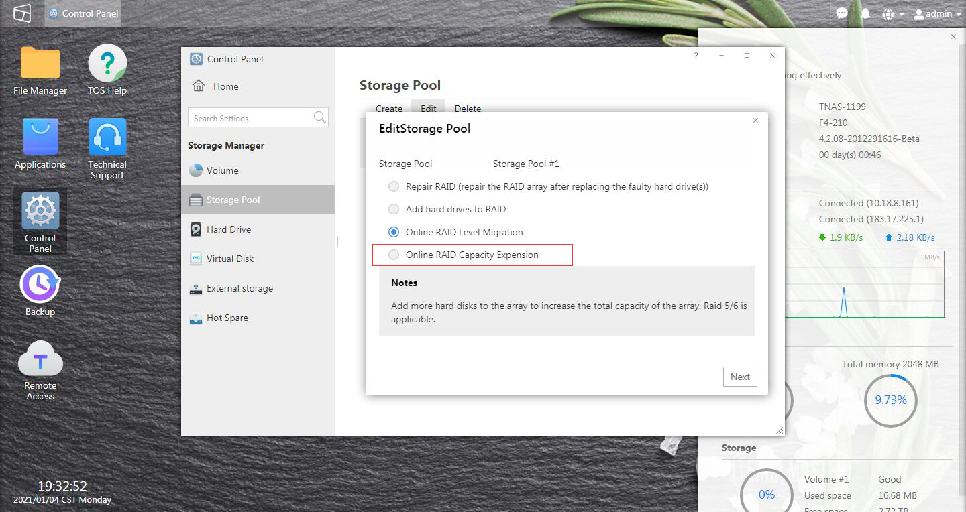Open the Control Panel desktop icon
Viewport: 966px width, 512px height.
pos(40,222)
